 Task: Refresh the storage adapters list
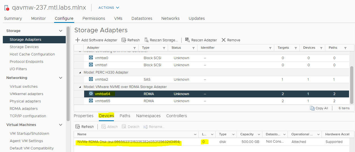pos(131,40)
